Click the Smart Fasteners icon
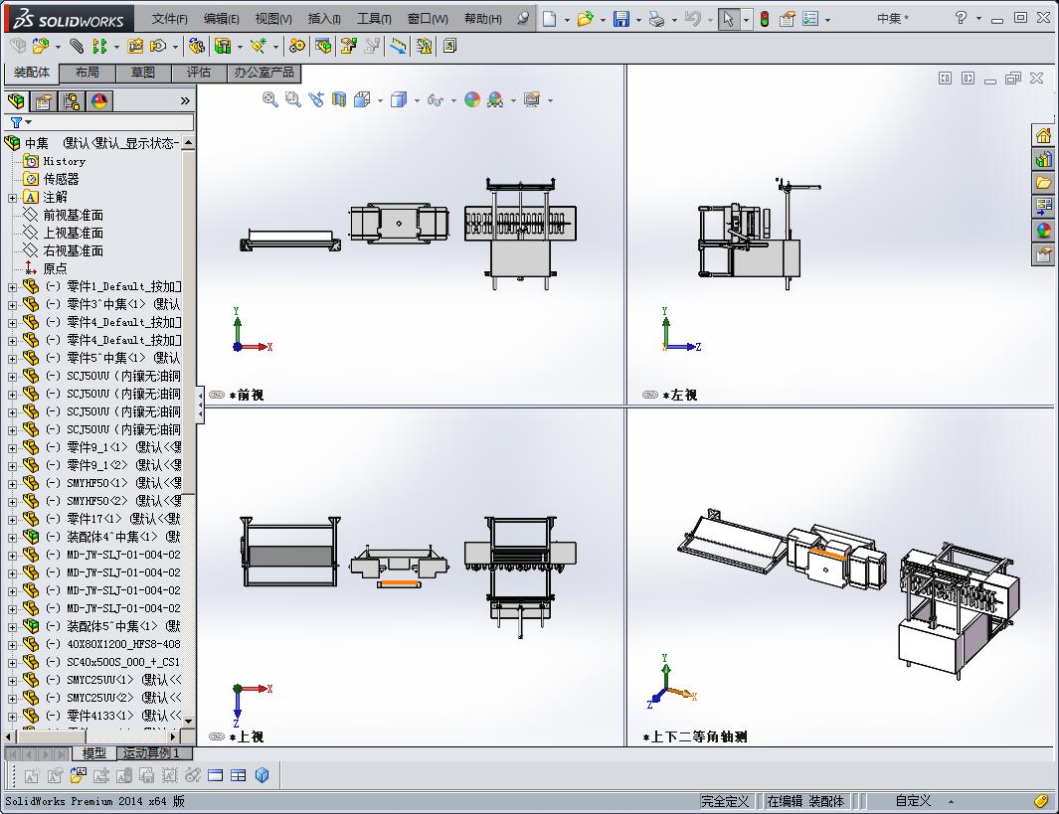Viewport: 1059px width, 814px height. (136, 46)
